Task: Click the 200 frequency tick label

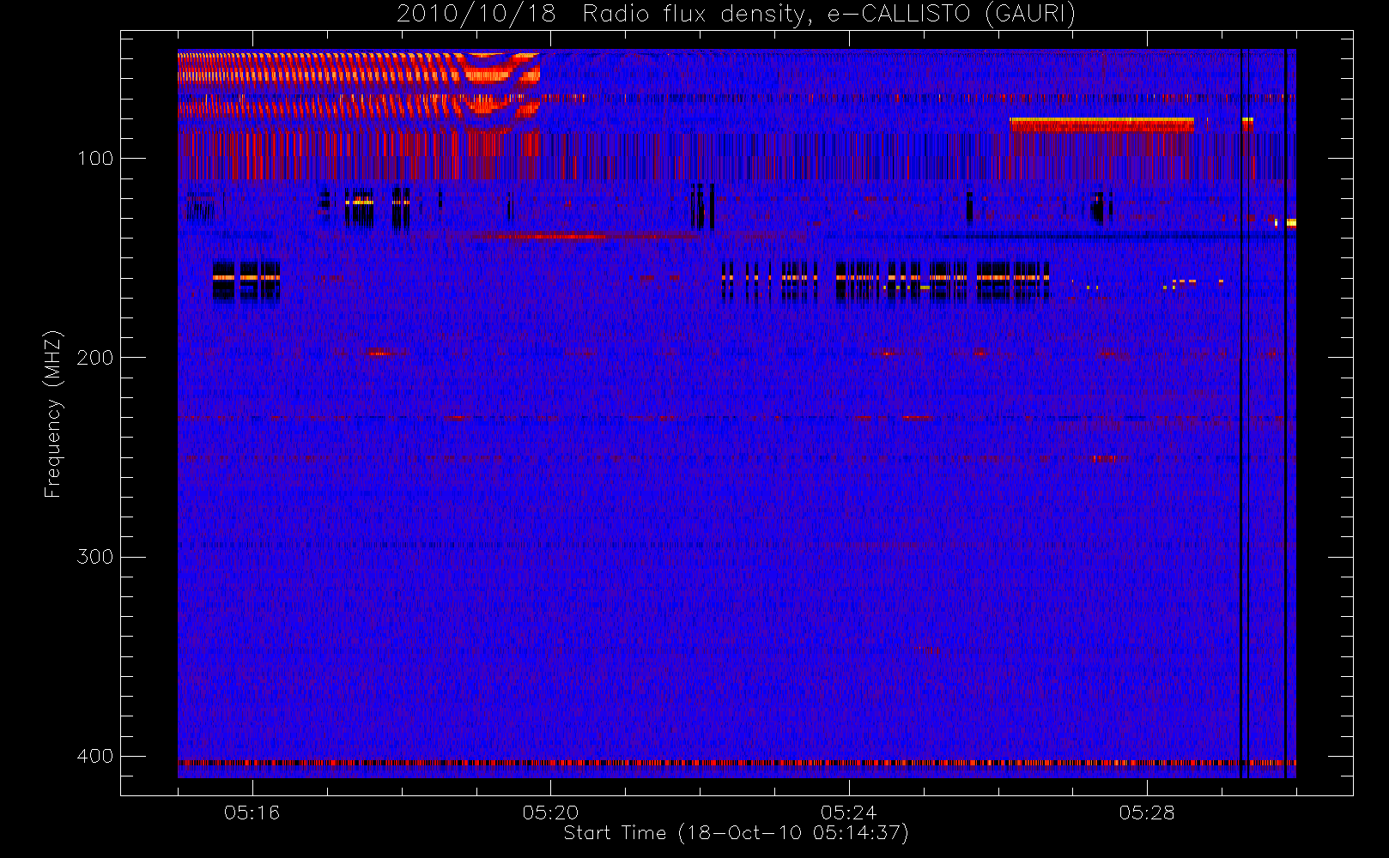Action: (x=94, y=358)
